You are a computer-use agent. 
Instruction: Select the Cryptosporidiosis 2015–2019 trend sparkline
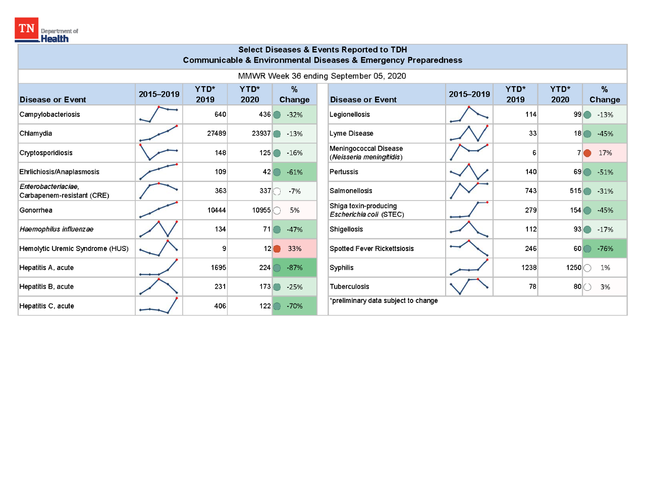click(x=158, y=153)
